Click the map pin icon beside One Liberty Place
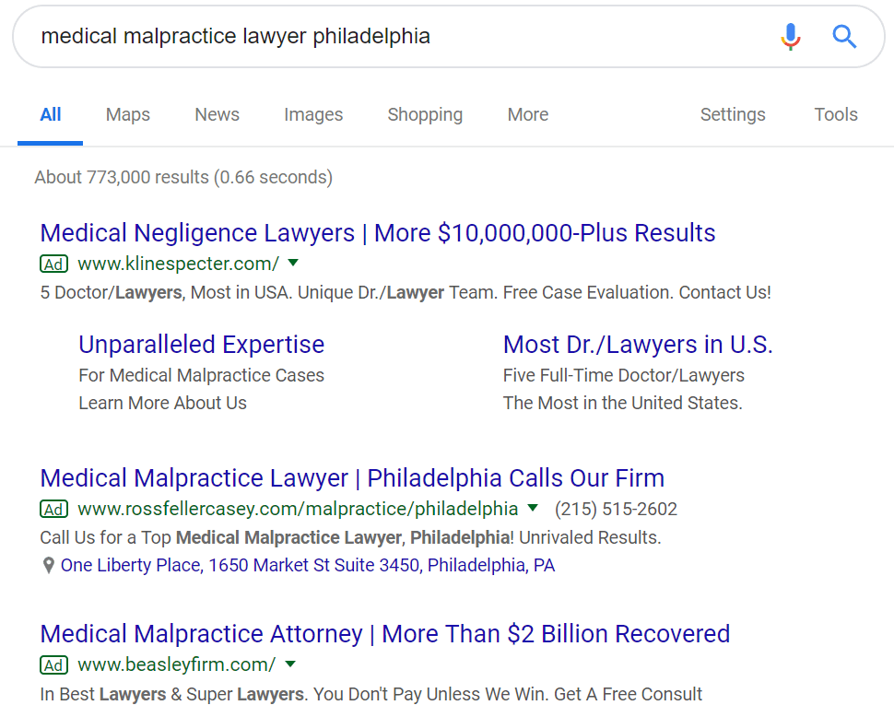This screenshot has width=894, height=717. 49,565
